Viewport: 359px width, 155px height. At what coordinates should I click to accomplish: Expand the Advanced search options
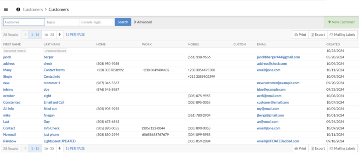[143, 22]
